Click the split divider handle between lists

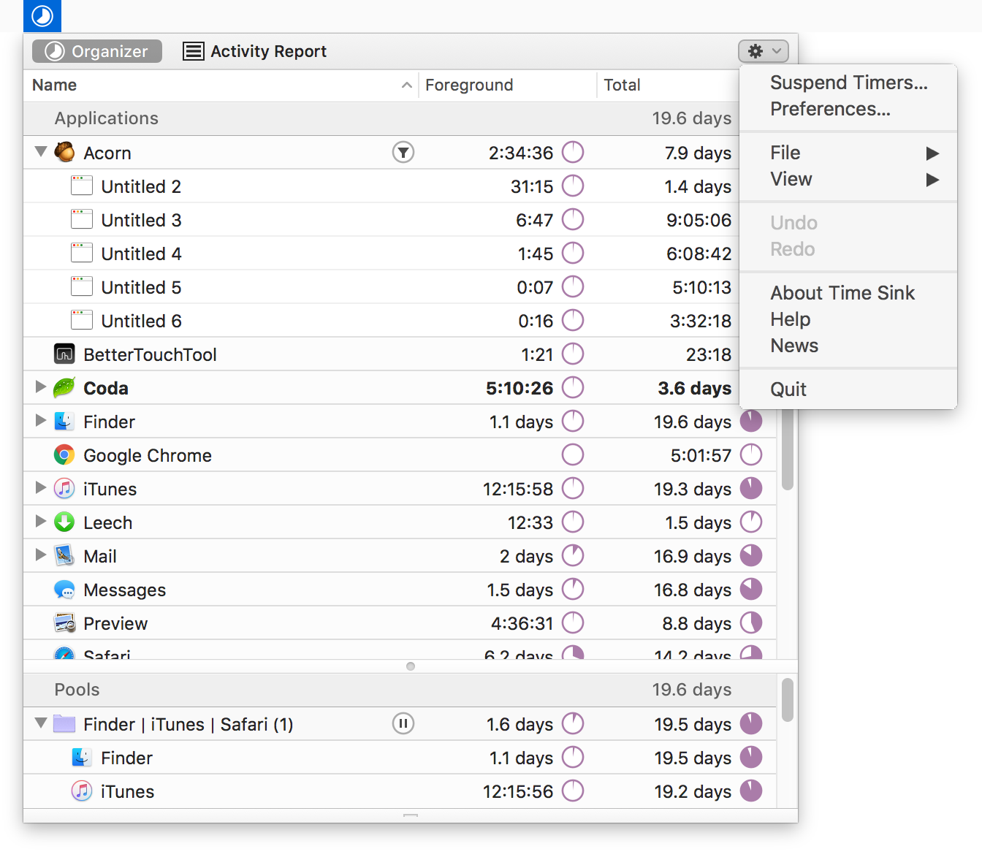[x=411, y=666]
